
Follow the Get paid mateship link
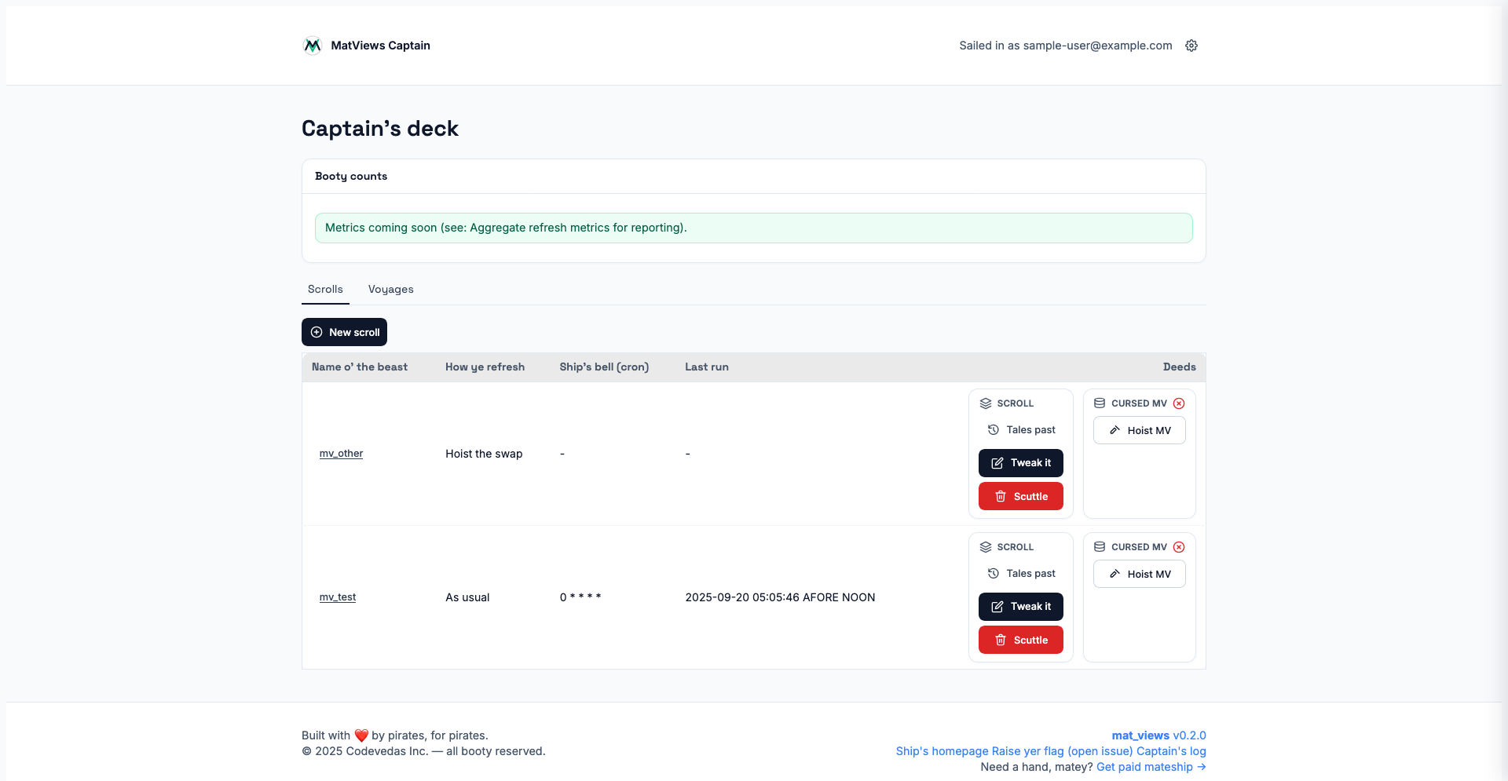click(x=1151, y=767)
